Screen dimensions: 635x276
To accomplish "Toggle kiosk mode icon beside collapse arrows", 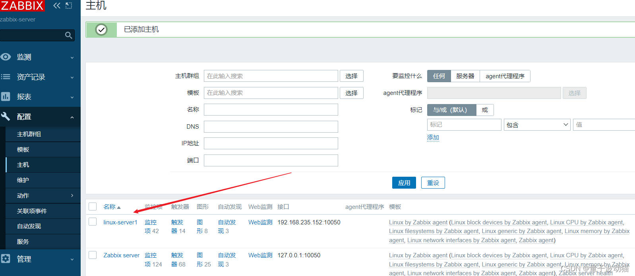I will [x=69, y=6].
